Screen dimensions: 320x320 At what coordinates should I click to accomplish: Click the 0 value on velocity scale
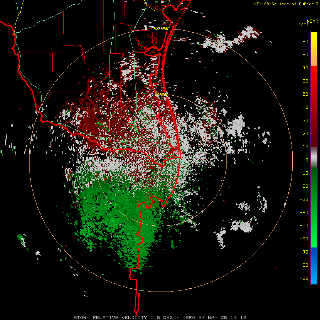pyautogui.click(x=307, y=160)
